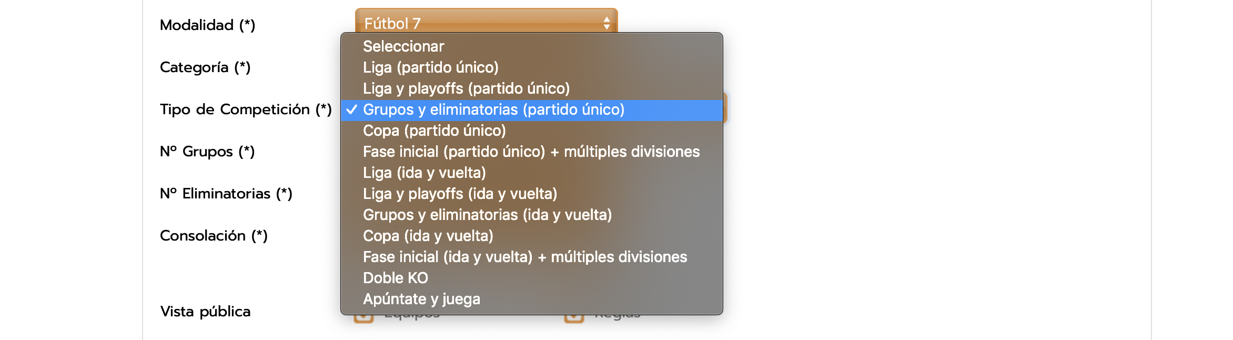Choose Copa (partido único) option
The height and width of the screenshot is (340, 1233).
coord(434,131)
